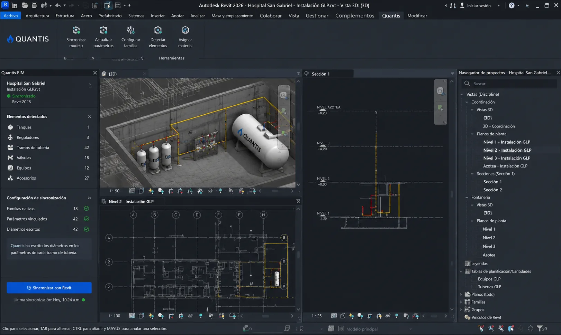Switch to the Gestionar ribbon tab
The height and width of the screenshot is (335, 561).
coord(317,16)
